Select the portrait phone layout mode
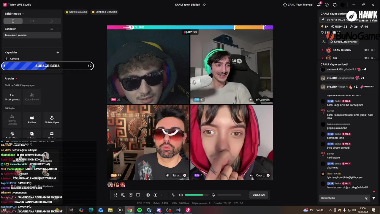The height and width of the screenshot is (214, 380). pyautogui.click(x=13, y=21)
